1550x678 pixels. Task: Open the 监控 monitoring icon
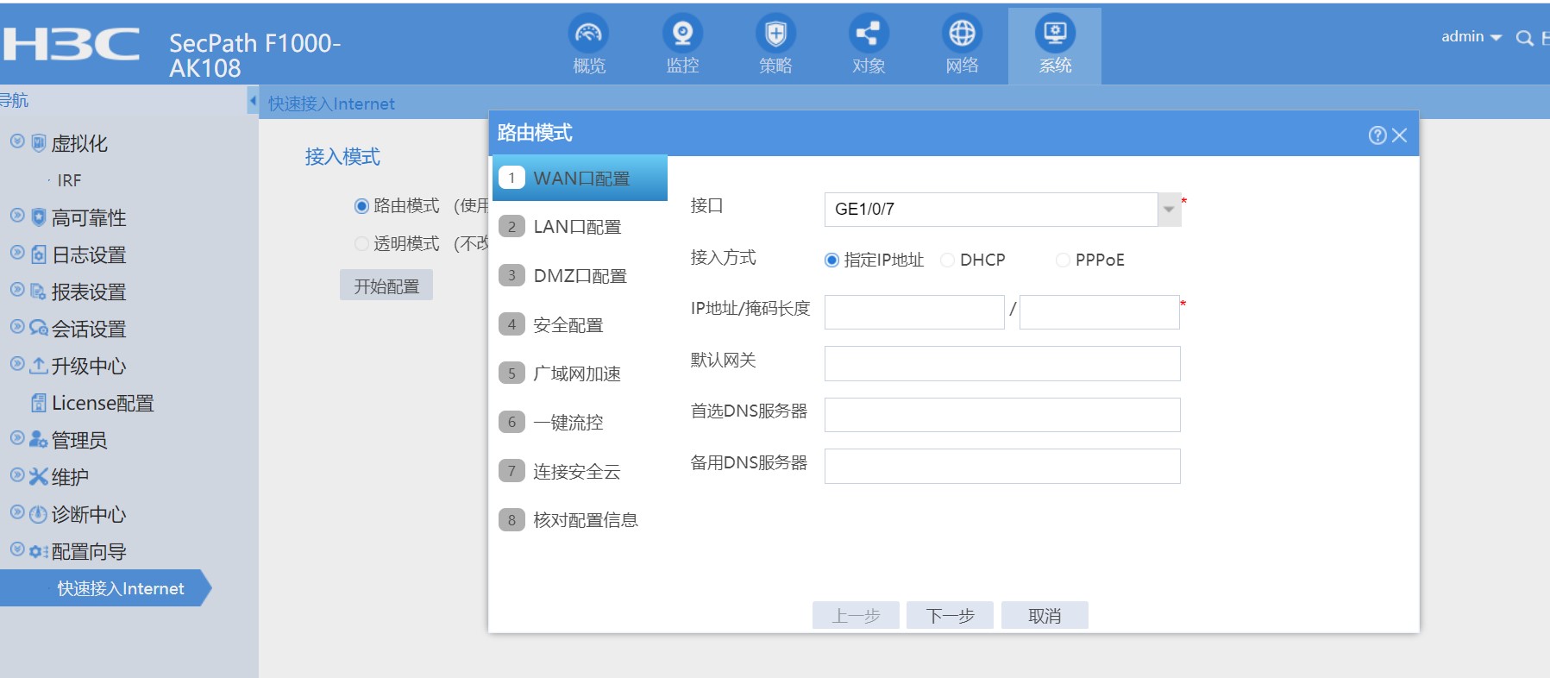pyautogui.click(x=682, y=34)
